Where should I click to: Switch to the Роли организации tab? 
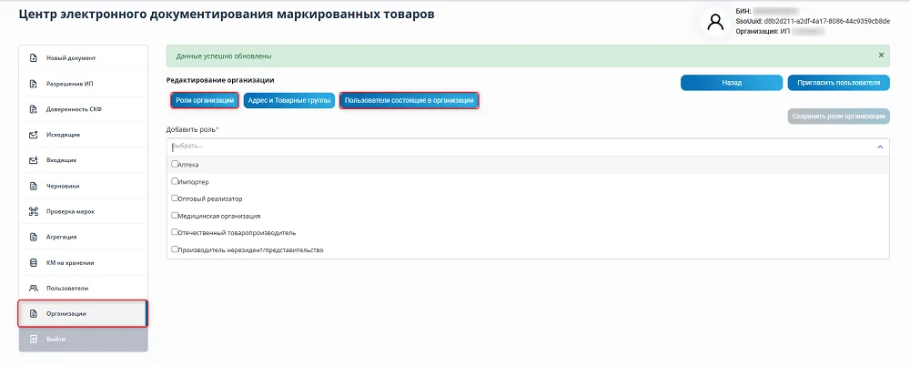point(205,100)
